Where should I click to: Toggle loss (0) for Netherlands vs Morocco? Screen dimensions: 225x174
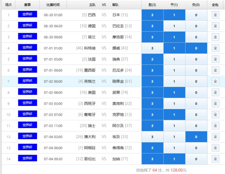pos(196,37)
